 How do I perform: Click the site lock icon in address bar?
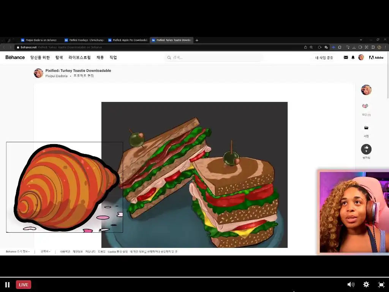coord(18,47)
